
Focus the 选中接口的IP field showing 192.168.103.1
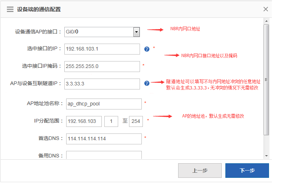102,49
